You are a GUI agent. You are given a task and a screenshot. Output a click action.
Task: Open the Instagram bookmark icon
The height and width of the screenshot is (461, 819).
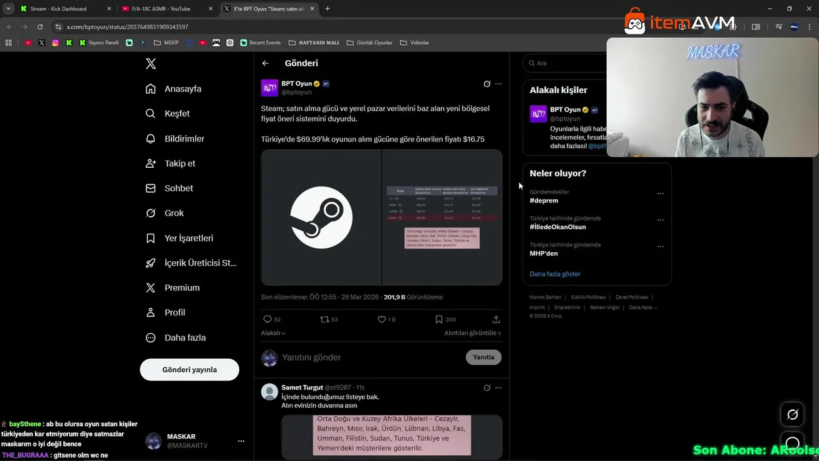pyautogui.click(x=56, y=43)
